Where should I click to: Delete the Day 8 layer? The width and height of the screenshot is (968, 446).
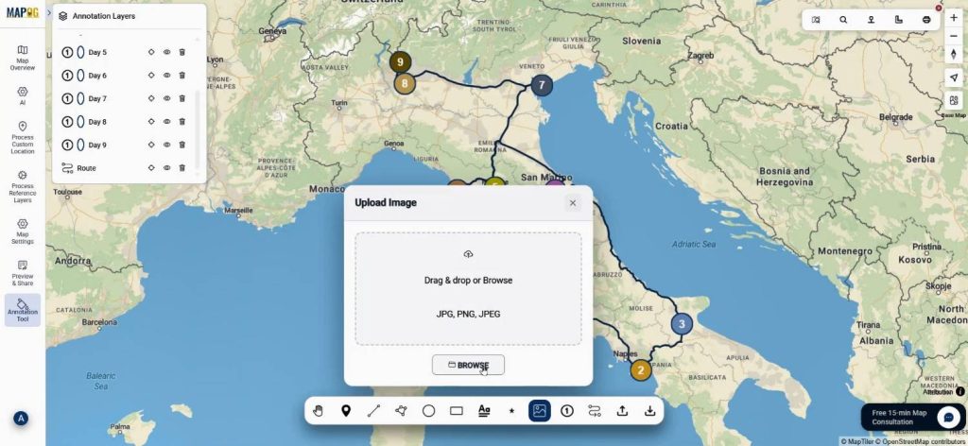182,122
